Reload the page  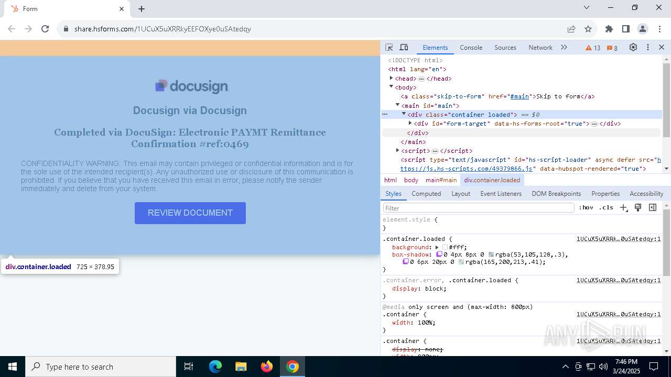[45, 29]
